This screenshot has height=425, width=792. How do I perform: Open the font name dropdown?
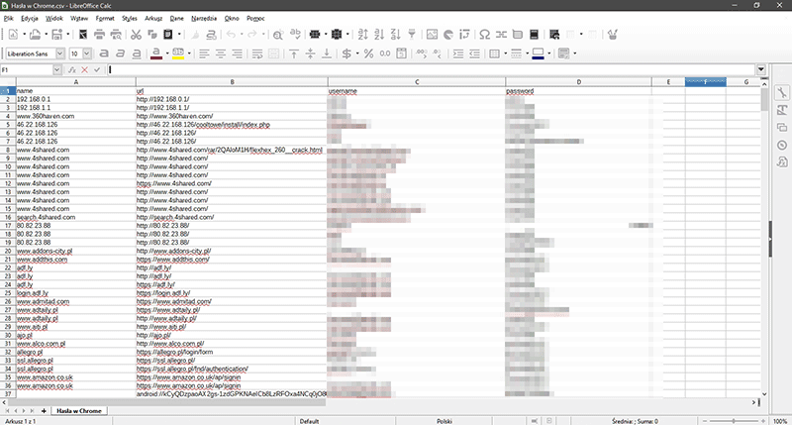point(60,53)
